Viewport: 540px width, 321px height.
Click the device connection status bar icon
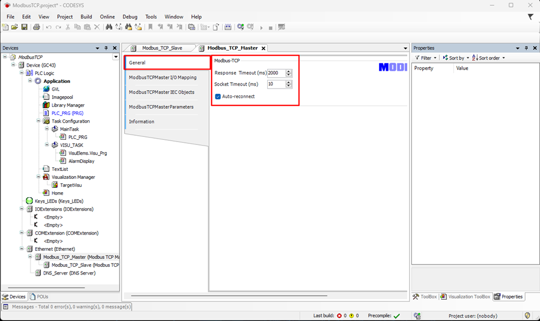pyautogui.click(x=417, y=315)
